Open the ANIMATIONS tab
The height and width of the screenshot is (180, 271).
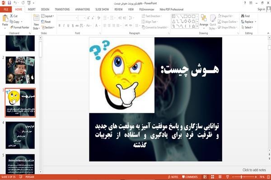[x=83, y=9]
